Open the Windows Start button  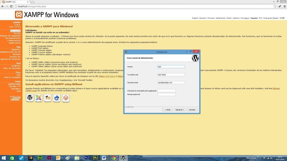click(3, 158)
